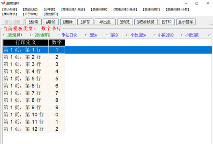Click the 自助出题 button
This screenshot has width=213, height=144.
click(13, 22)
